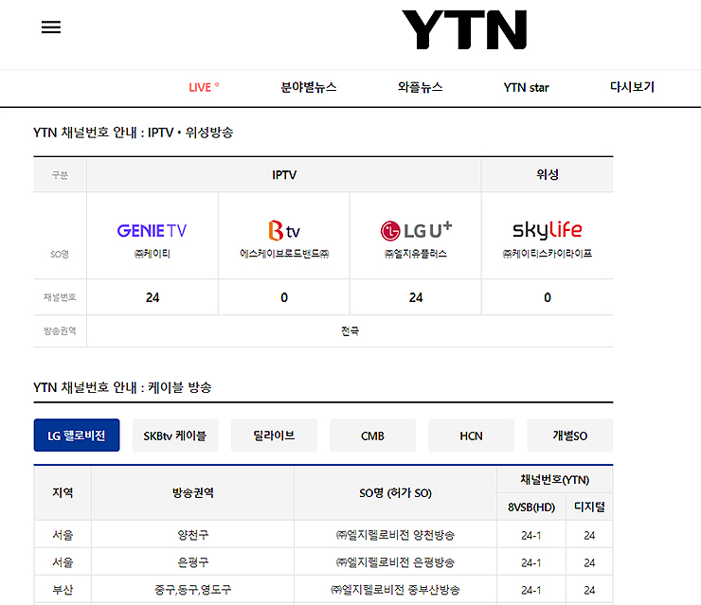Click the 구분 header cell

click(x=60, y=175)
